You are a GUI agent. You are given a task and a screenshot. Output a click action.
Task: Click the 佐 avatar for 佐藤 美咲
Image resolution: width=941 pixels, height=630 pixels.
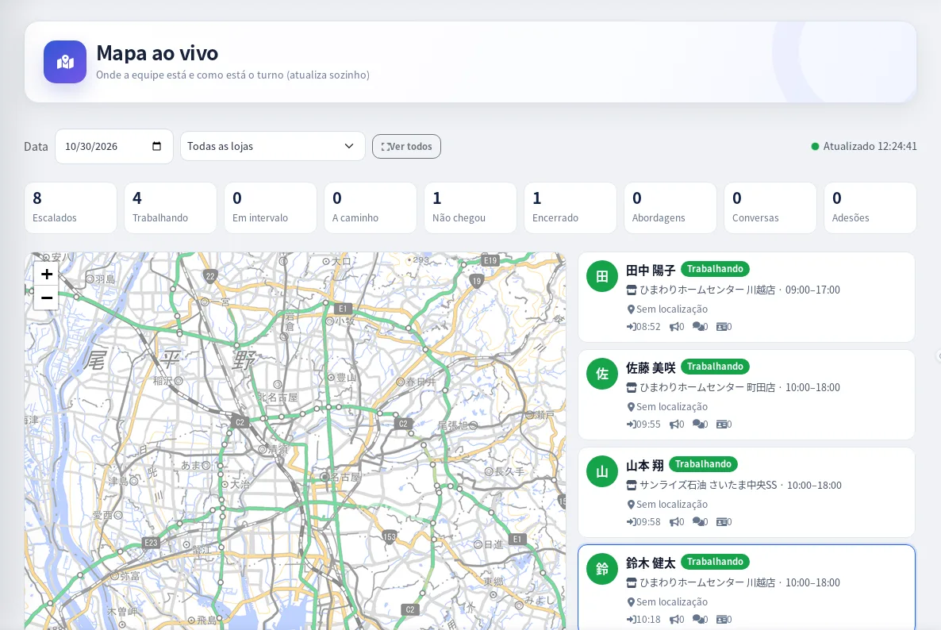[602, 374]
